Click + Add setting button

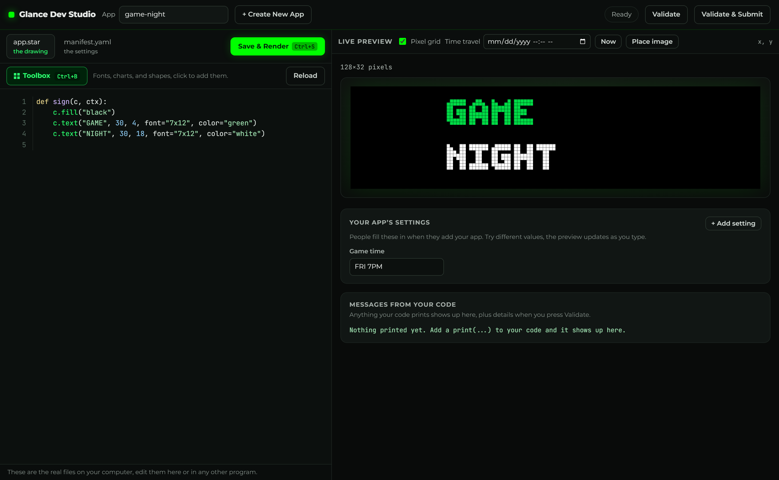[733, 223]
